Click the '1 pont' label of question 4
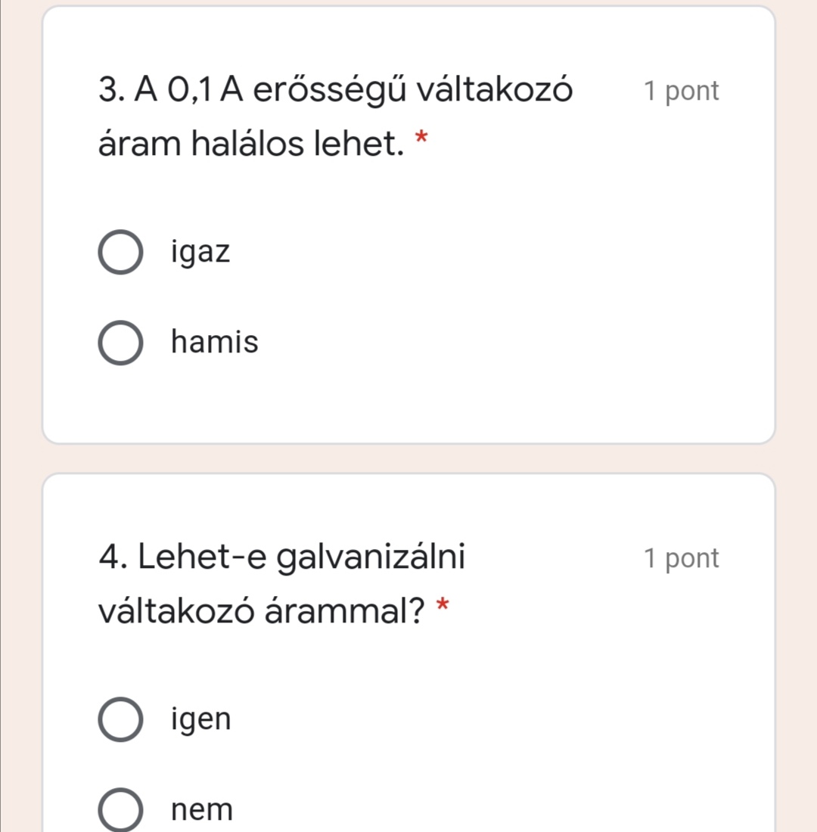817x832 pixels. pos(681,559)
